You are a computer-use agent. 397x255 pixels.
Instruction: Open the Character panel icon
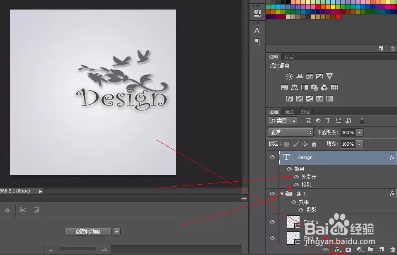pos(257,30)
